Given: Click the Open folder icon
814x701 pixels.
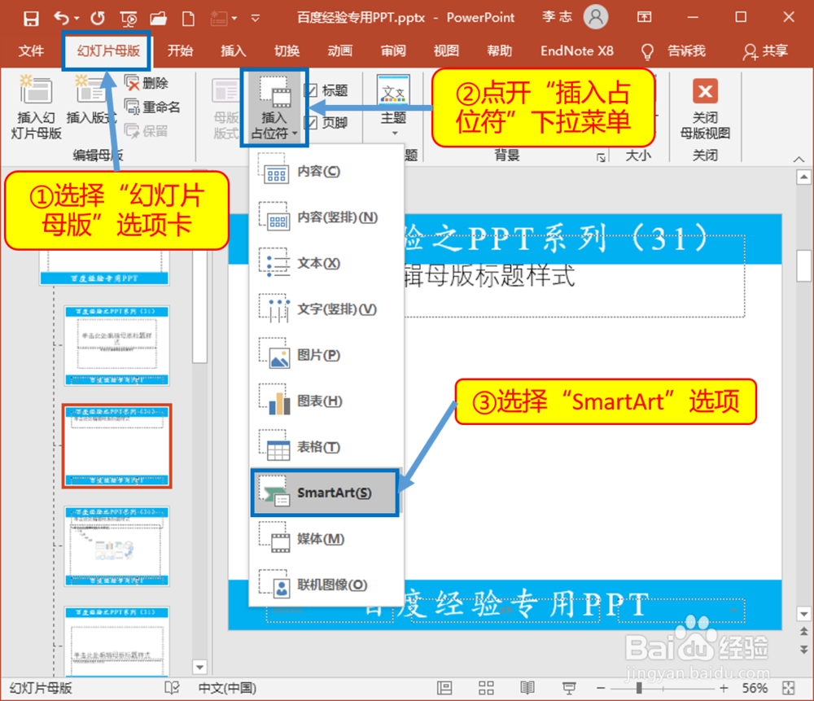Looking at the screenshot, I should click(x=159, y=20).
